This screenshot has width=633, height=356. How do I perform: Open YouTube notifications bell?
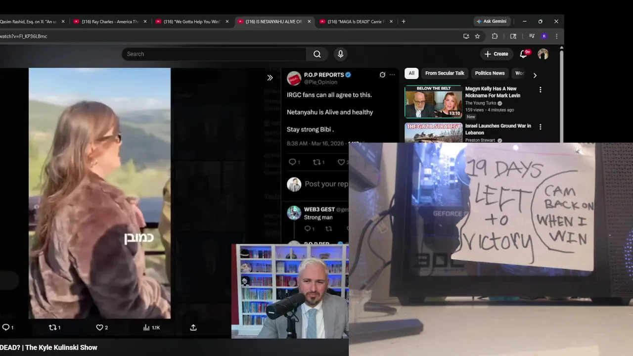point(523,54)
